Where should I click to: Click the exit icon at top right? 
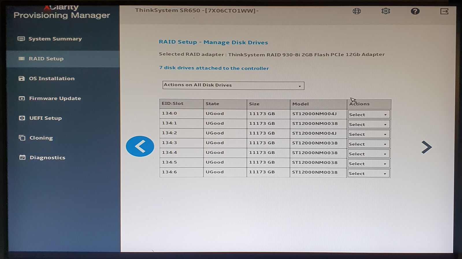click(x=444, y=11)
